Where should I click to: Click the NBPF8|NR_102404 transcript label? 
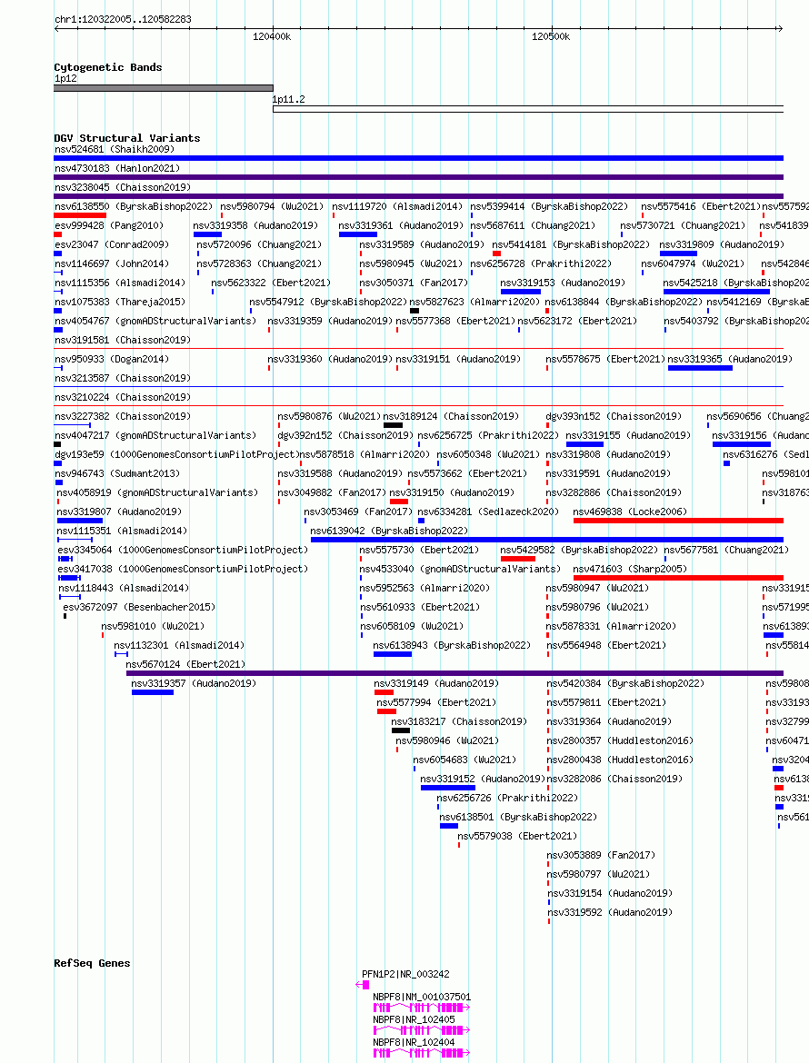[x=414, y=1042]
